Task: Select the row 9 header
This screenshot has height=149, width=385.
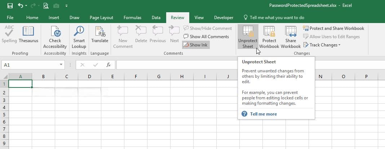Action: (x=4, y=144)
